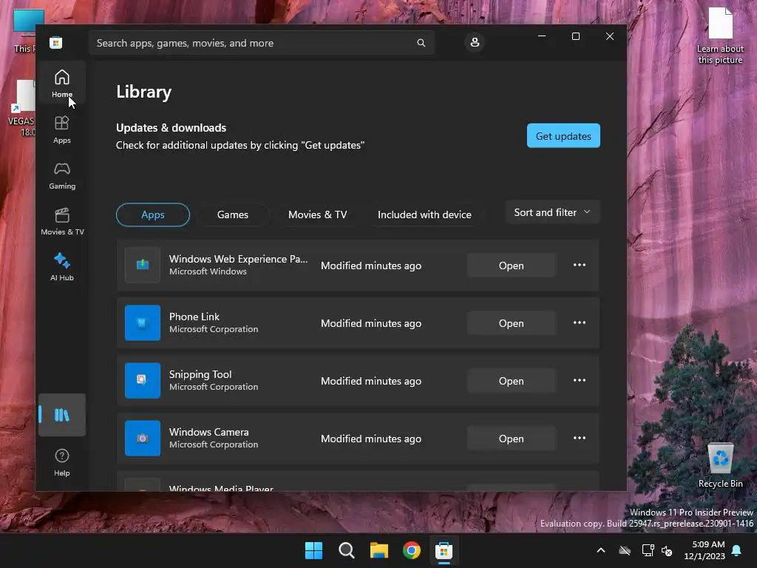This screenshot has height=568, width=757.
Task: Open the Phone Link app
Action: (512, 323)
